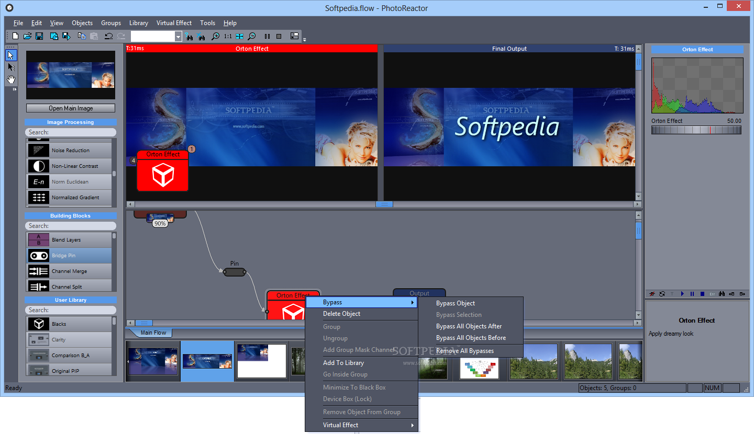Image resolution: width=754 pixels, height=434 pixels.
Task: Click the binoculars icon in properties panel toolbar
Action: coord(722,294)
